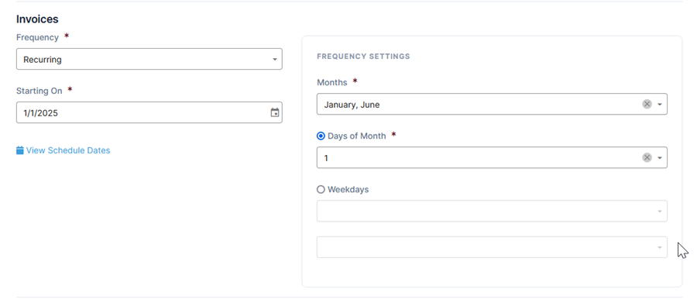Viewport: 697px width, 303px height.
Task: Clear the selected Months with the x icon
Action: [x=647, y=104]
